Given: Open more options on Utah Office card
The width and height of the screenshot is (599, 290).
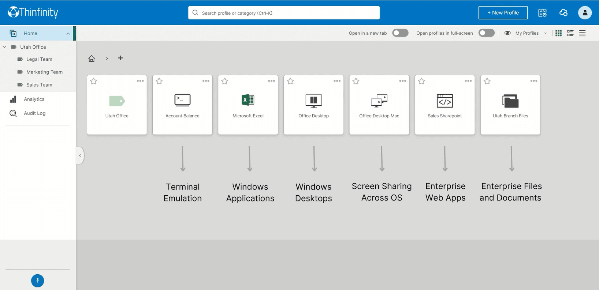Looking at the screenshot, I should pos(140,81).
